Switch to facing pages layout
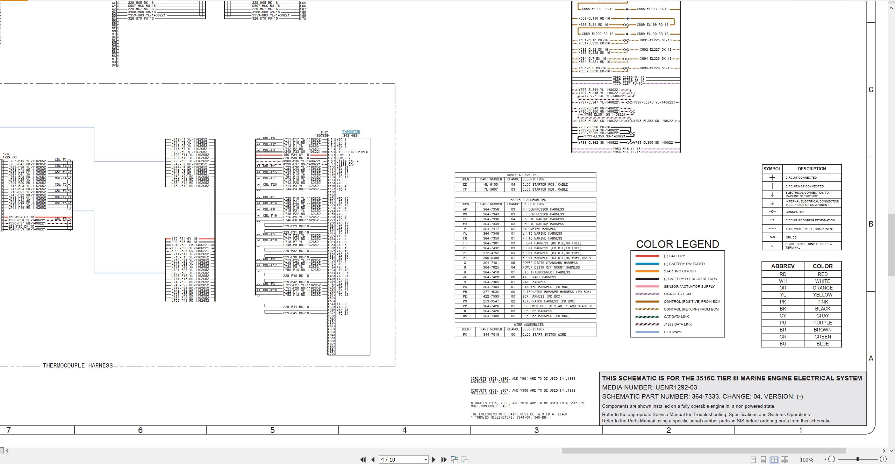The width and height of the screenshot is (895, 464). point(774,459)
